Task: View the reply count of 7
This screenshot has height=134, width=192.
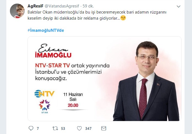Action: coord(38,128)
